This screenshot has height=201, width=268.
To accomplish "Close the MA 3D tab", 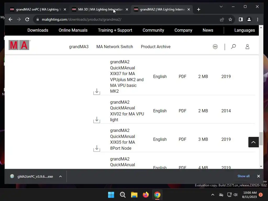I will point(127,9).
